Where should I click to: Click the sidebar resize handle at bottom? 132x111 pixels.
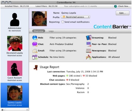27,110
